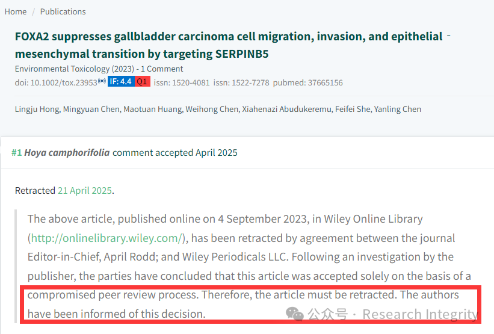Open the doi 10.1002/tox.23953 link
494x334 pixels.
56,82
